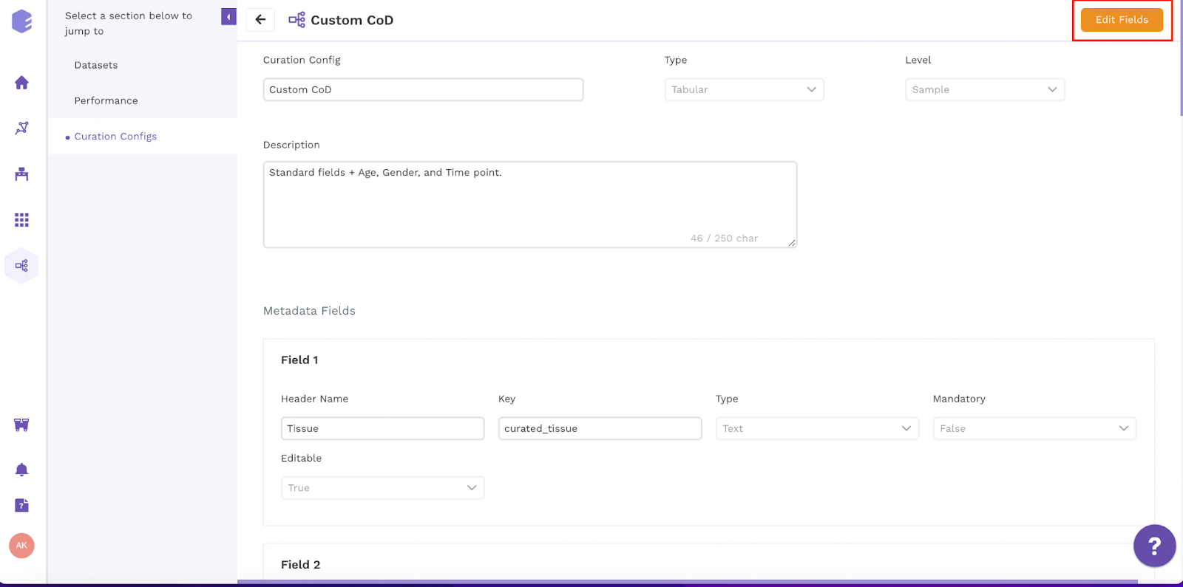
Task: Open Field 1 Mandatory False dropdown
Action: pos(1034,428)
